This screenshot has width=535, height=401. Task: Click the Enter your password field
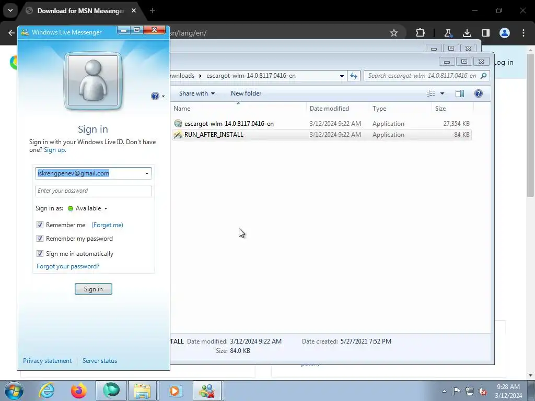pos(94,191)
